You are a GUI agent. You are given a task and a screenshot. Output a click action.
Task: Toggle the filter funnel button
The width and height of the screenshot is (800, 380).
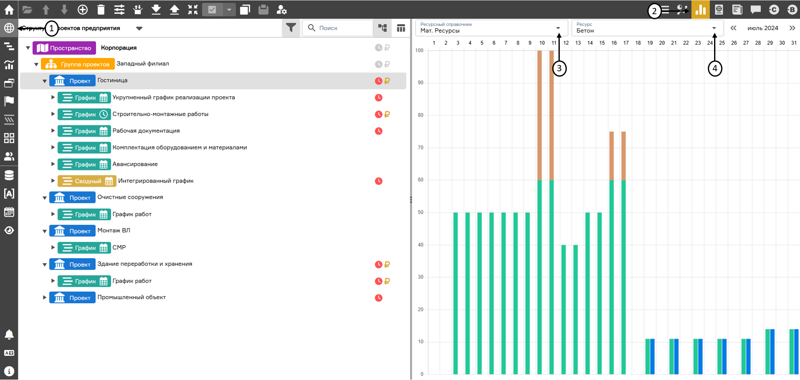click(291, 28)
